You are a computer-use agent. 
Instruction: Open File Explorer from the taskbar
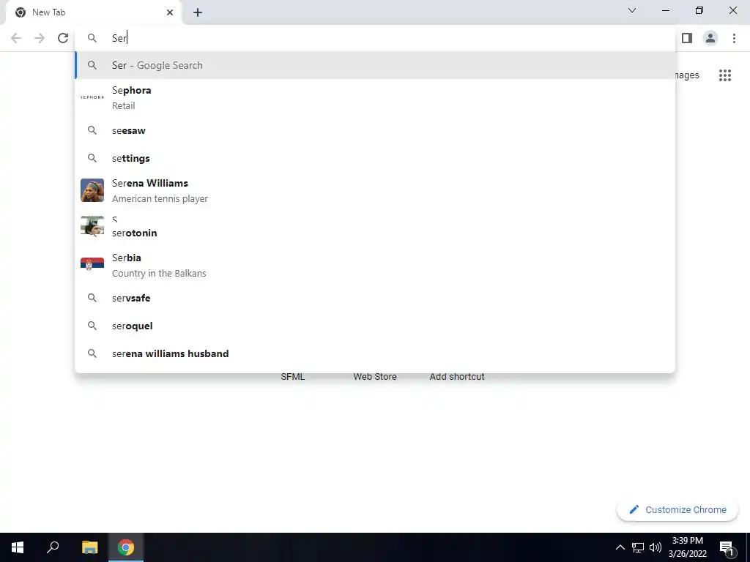pyautogui.click(x=89, y=547)
